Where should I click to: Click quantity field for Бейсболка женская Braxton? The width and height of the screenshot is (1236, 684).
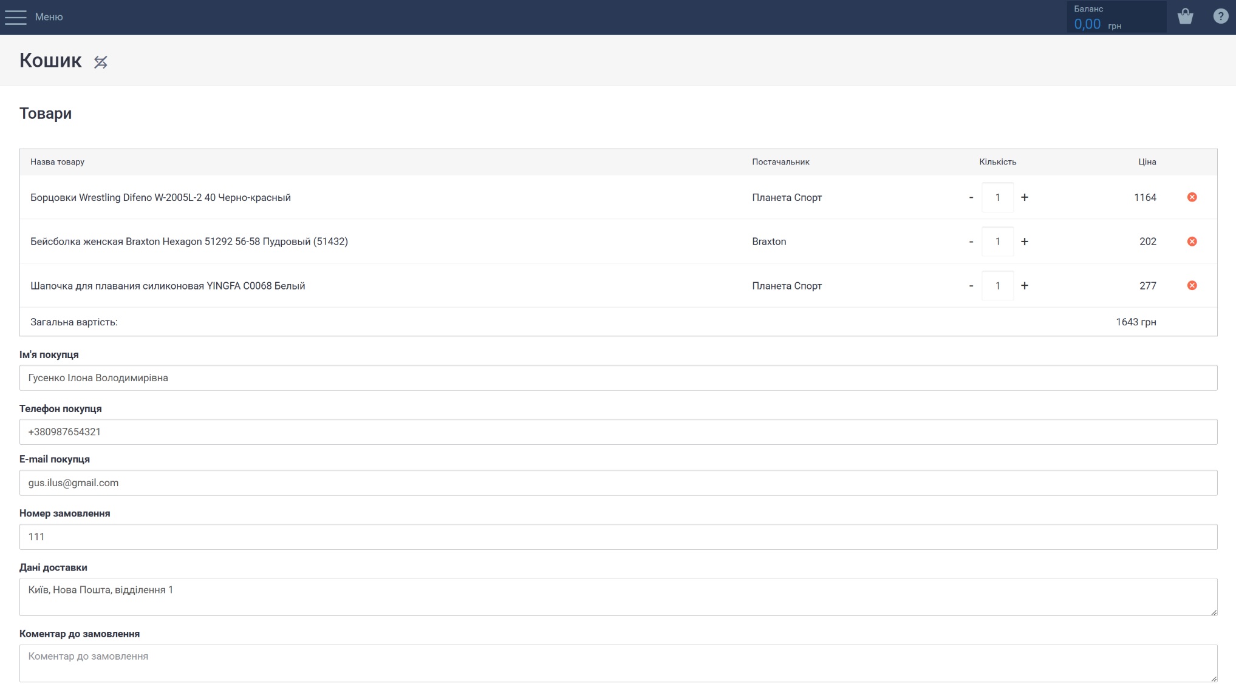pyautogui.click(x=997, y=242)
